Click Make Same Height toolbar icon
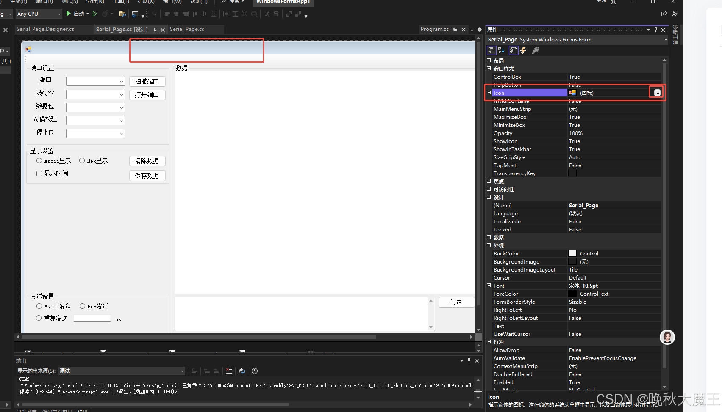 [x=235, y=14]
